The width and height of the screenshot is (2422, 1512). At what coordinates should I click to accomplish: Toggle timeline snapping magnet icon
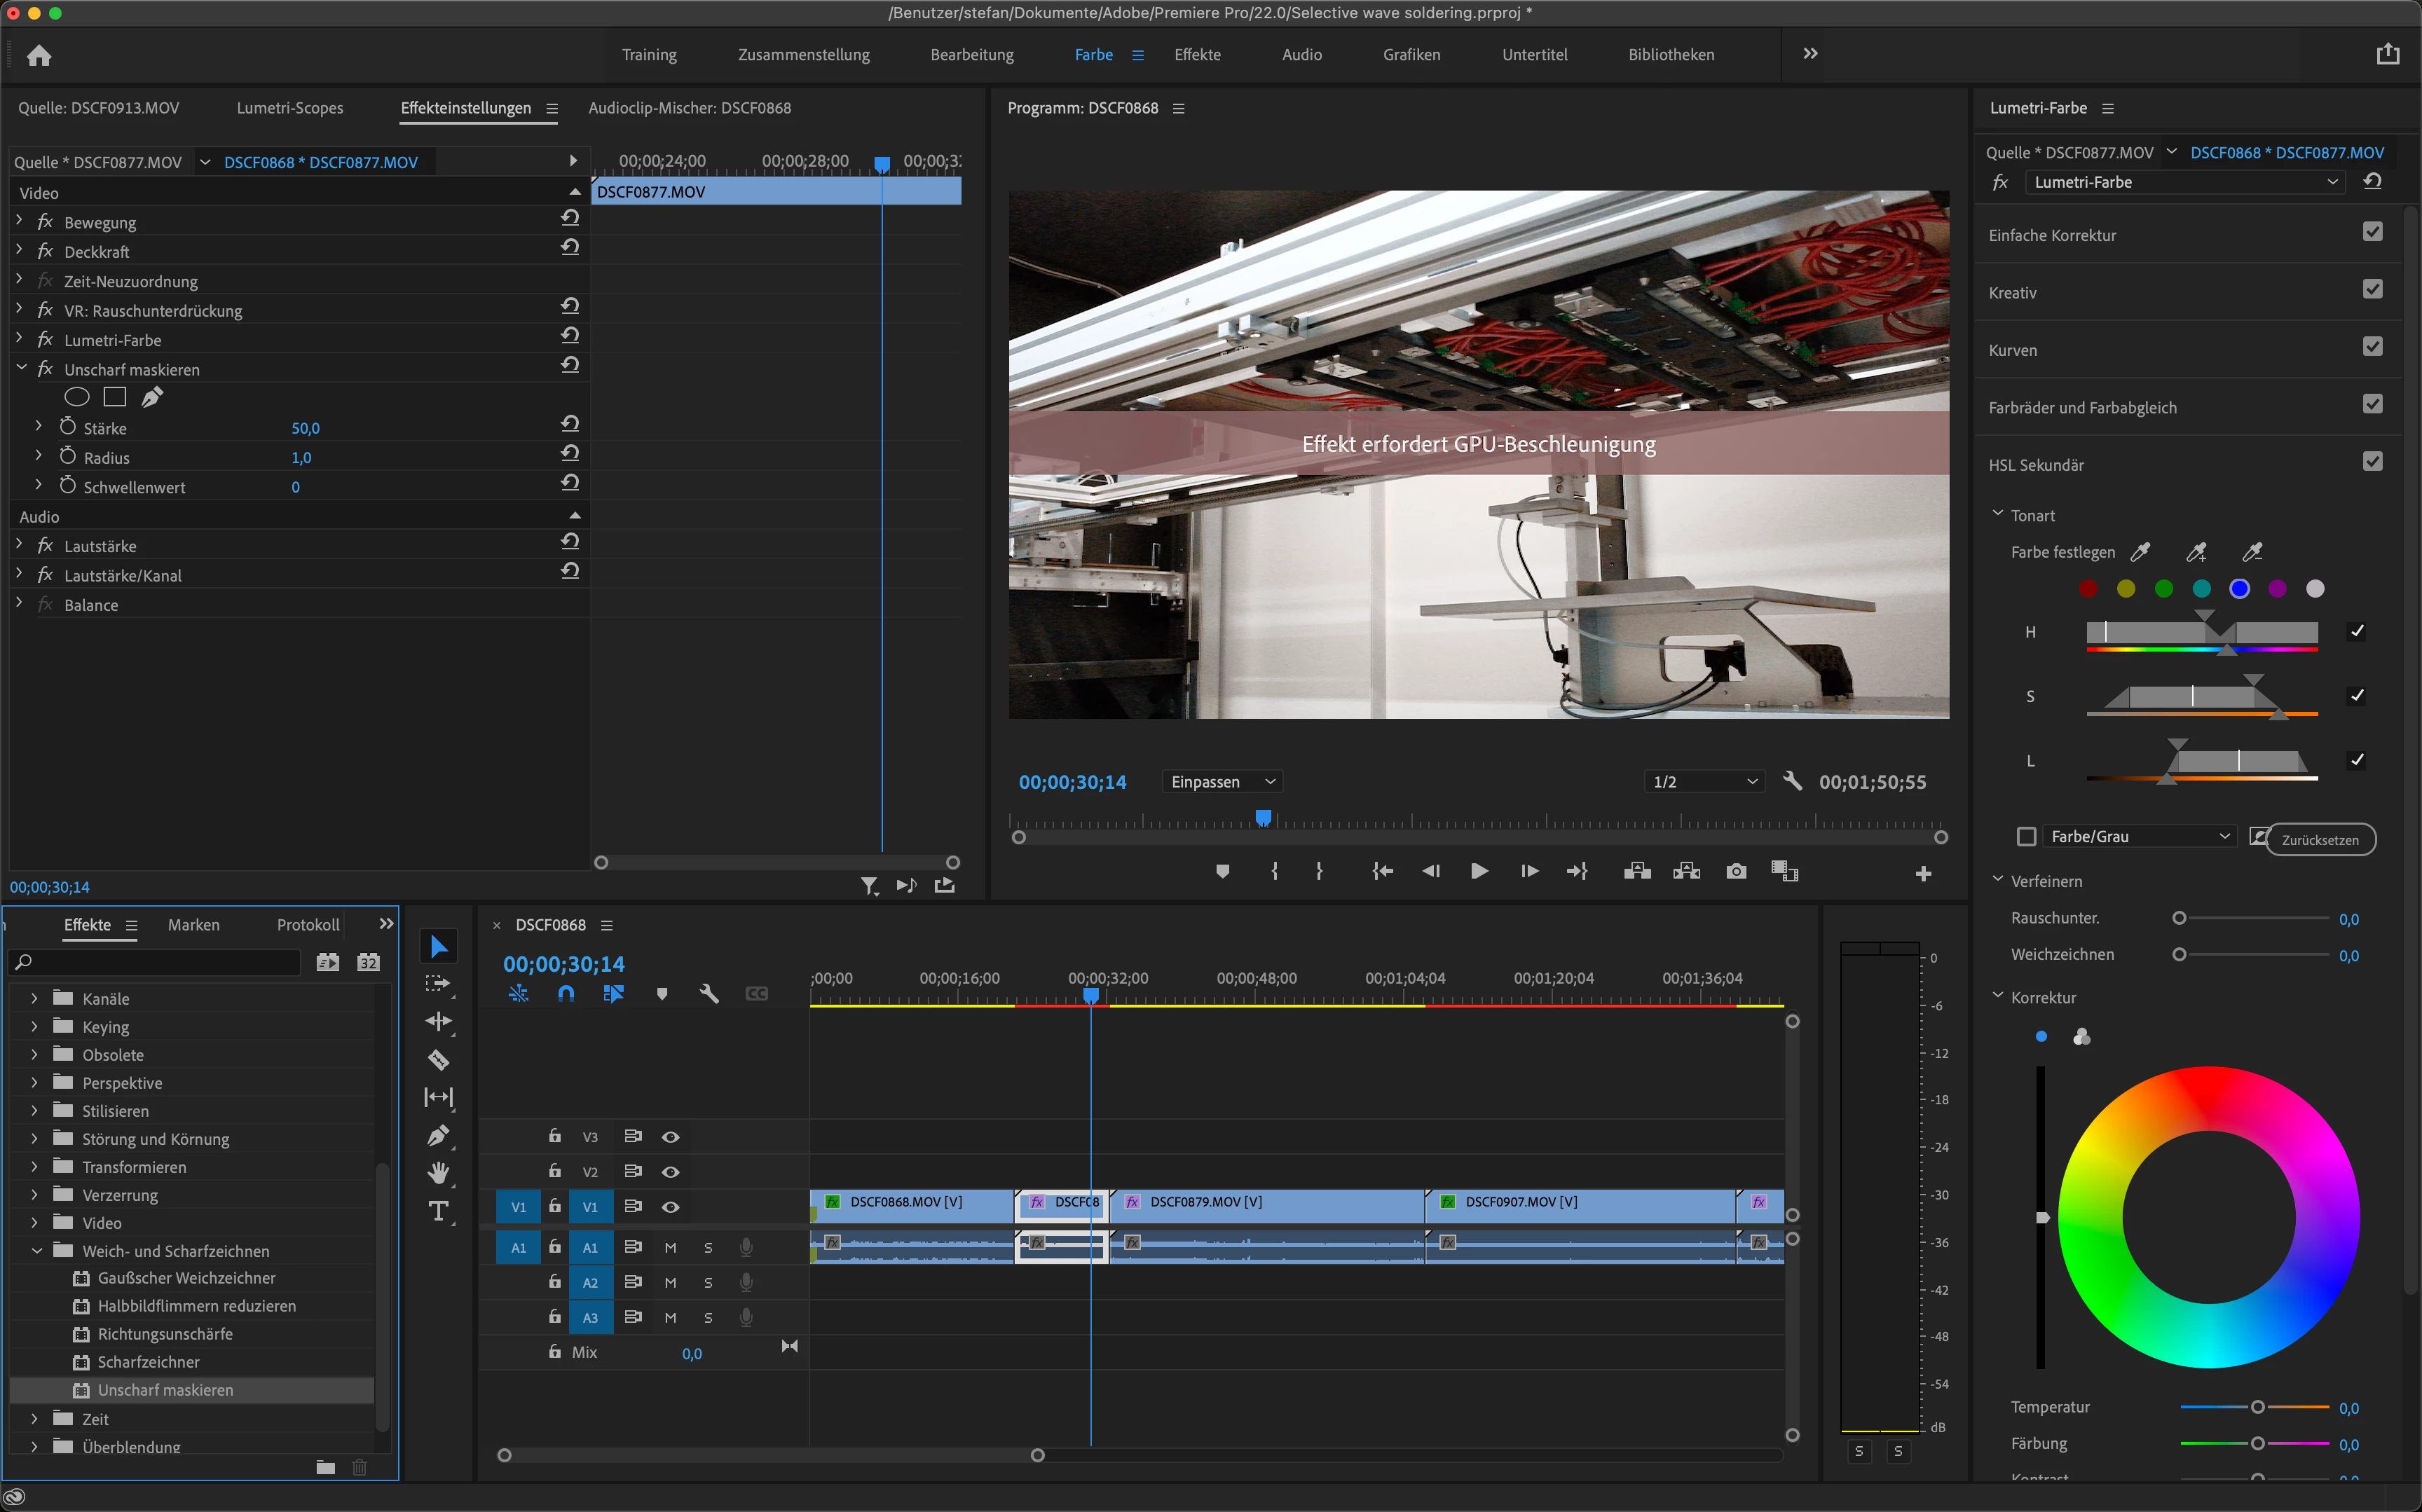point(566,993)
